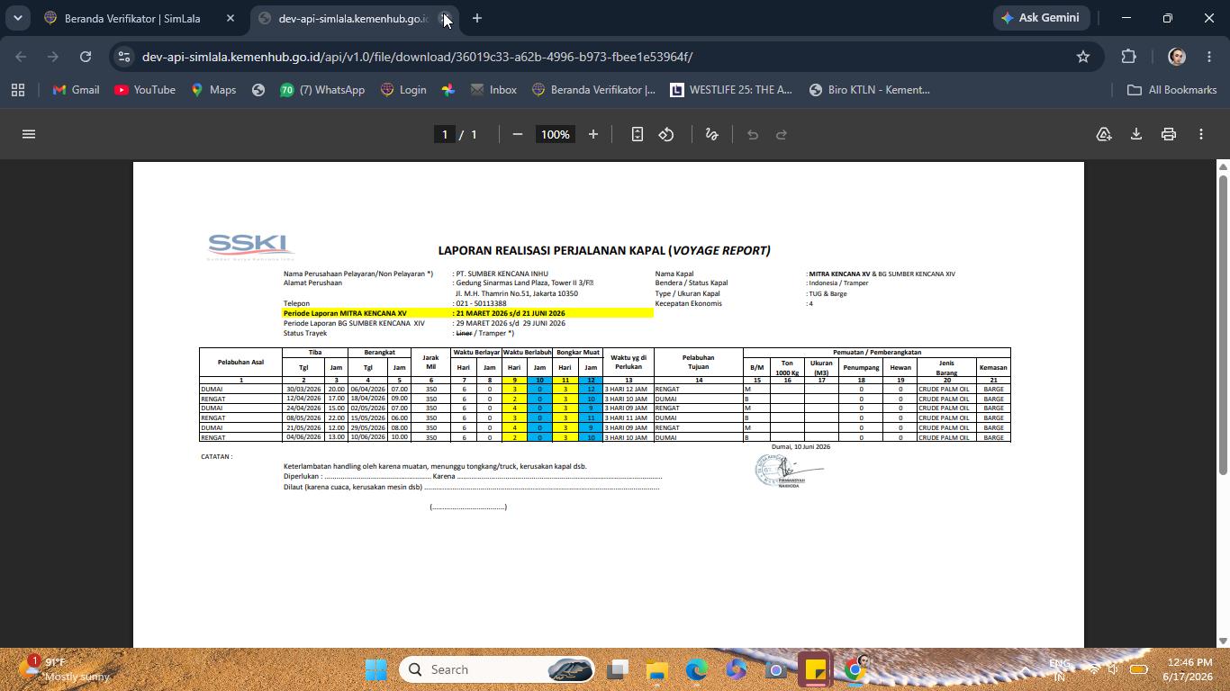Reload the current page
Image resolution: width=1230 pixels, height=691 pixels.
point(86,57)
